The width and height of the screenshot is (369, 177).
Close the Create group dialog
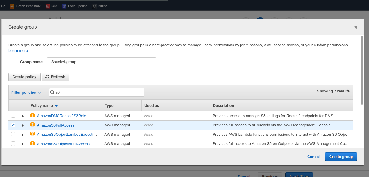coord(356,27)
